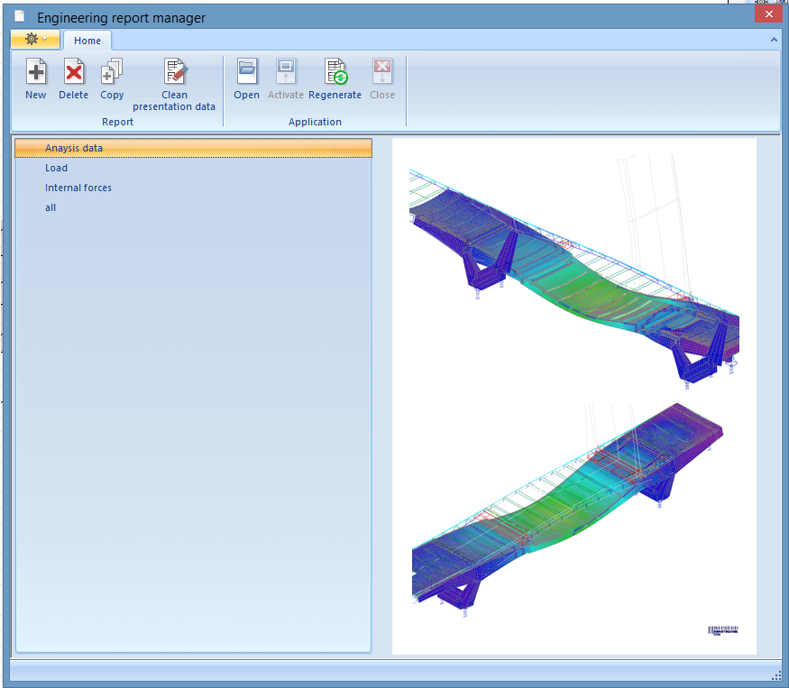789x688 pixels.
Task: Create a New report
Action: [36, 79]
